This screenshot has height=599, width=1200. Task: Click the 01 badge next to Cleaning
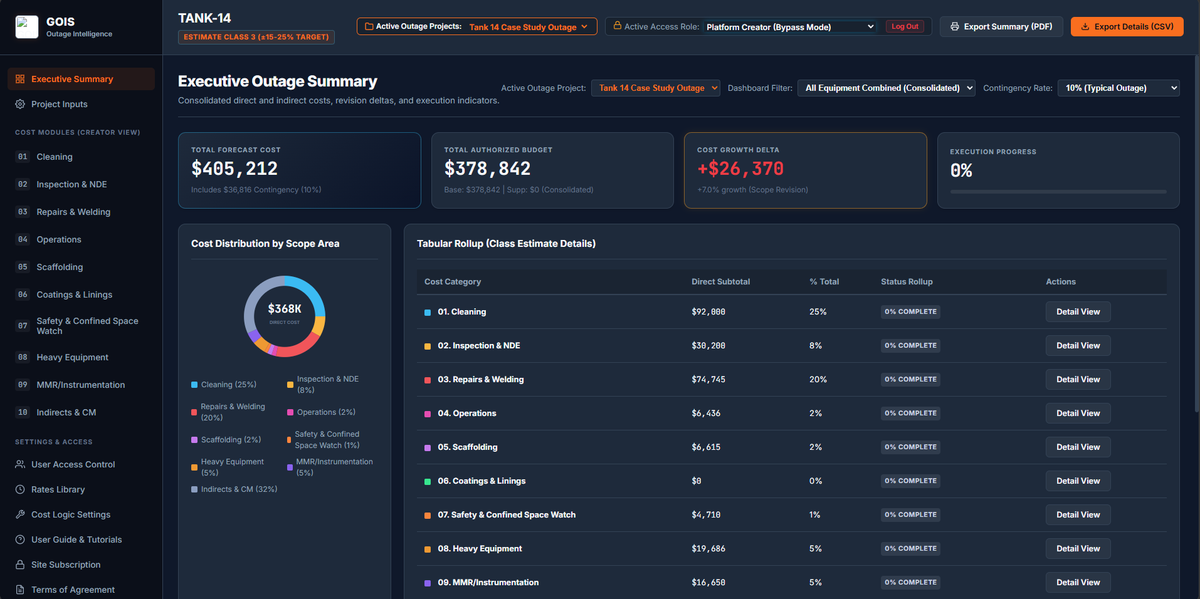(23, 157)
